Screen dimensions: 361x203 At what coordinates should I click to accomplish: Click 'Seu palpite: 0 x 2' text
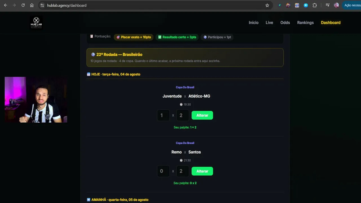(x=185, y=183)
